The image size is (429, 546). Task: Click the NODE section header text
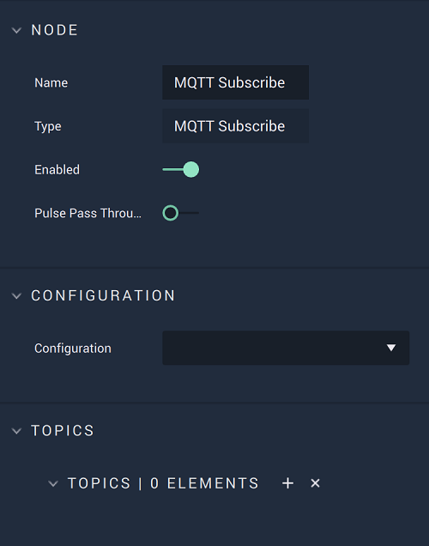click(x=55, y=30)
